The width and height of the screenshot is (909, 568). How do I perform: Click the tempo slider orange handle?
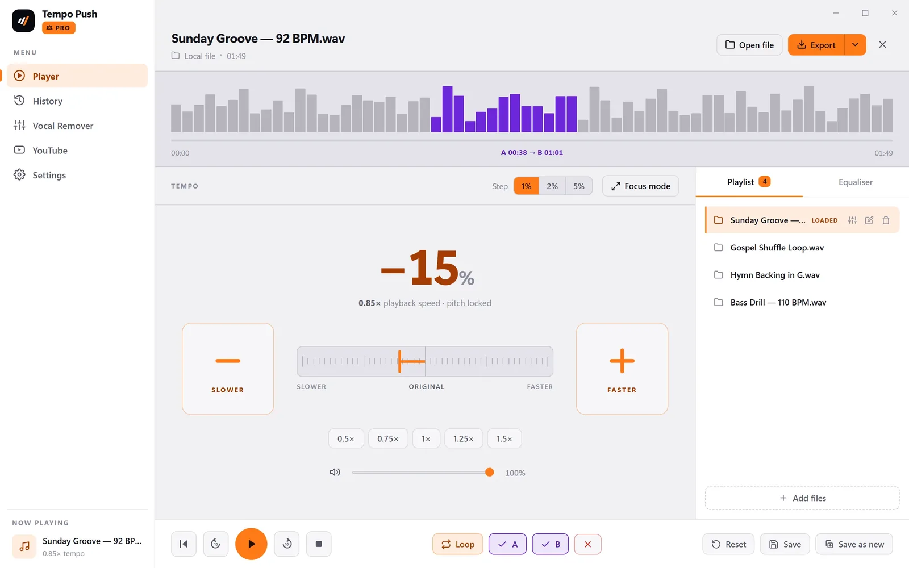400,361
